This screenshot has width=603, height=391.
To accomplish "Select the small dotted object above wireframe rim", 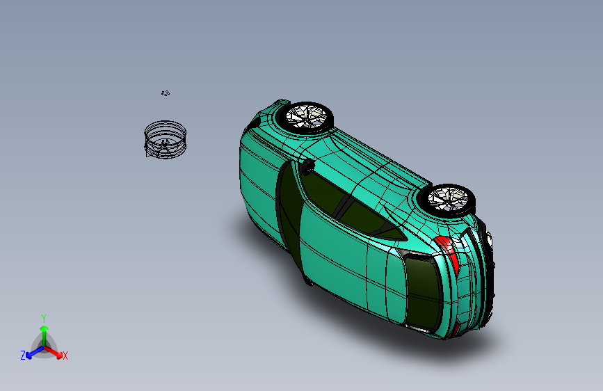I will pos(166,93).
